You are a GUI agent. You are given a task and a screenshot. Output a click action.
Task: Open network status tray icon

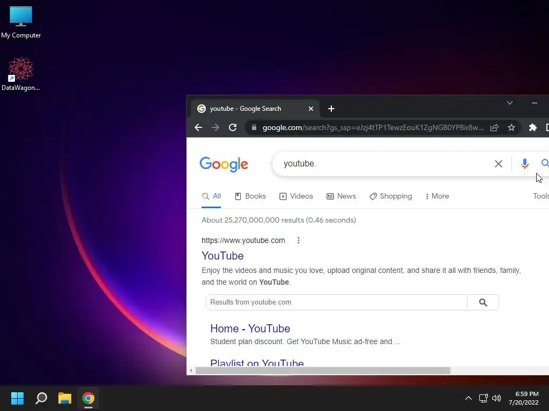(x=483, y=398)
